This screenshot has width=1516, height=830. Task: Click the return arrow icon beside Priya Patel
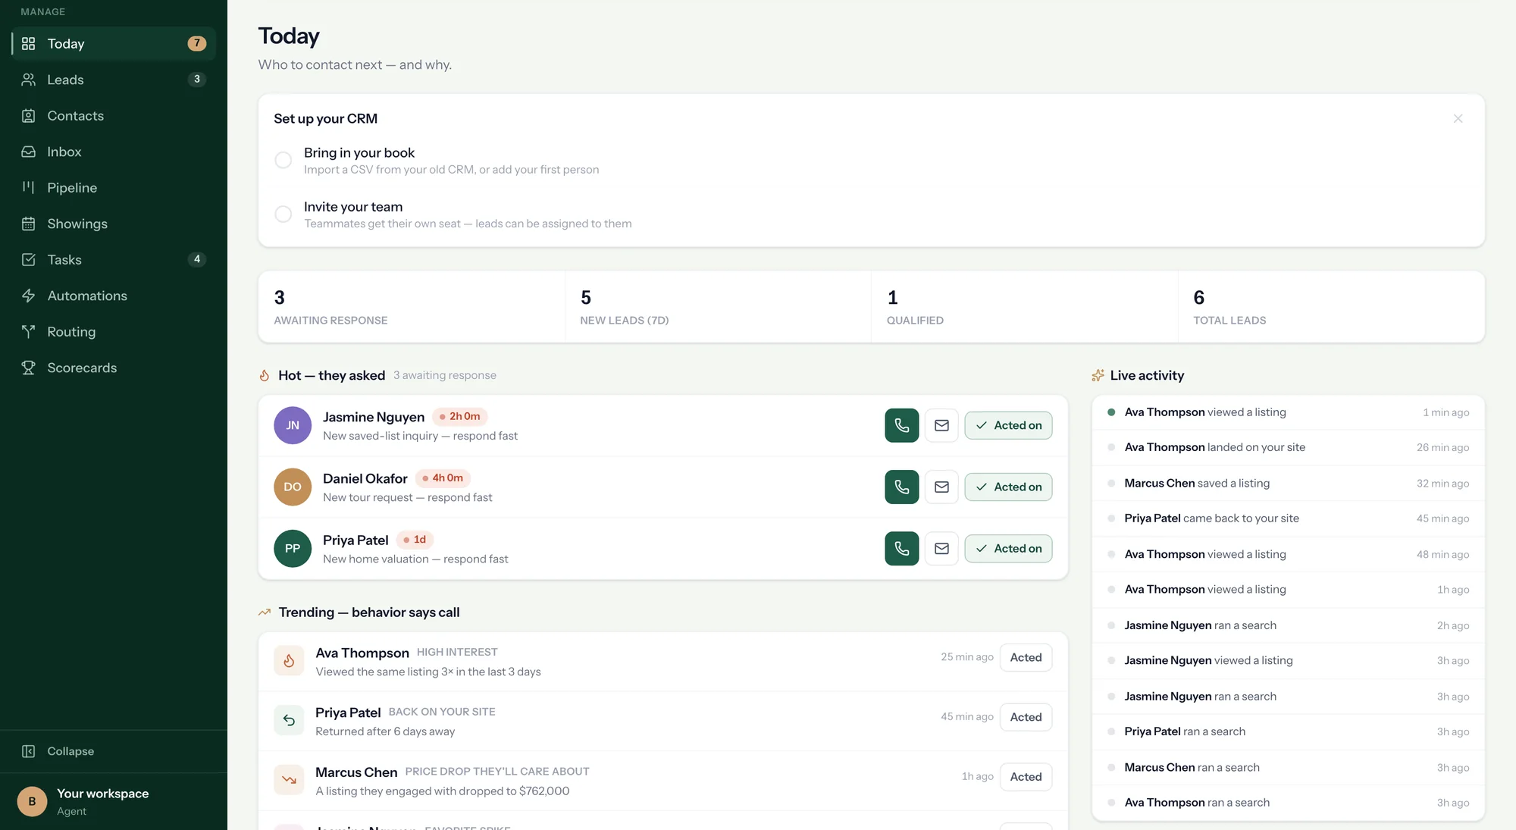[289, 720]
